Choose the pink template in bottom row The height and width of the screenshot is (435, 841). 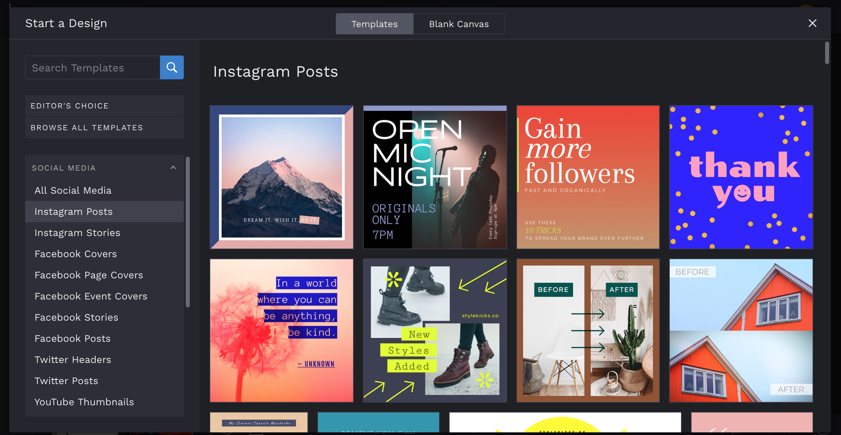point(752,422)
